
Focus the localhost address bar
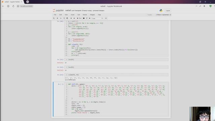[x=26, y=6]
